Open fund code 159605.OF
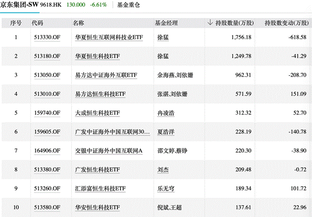The height and width of the screenshot is (217, 312). coord(47,132)
